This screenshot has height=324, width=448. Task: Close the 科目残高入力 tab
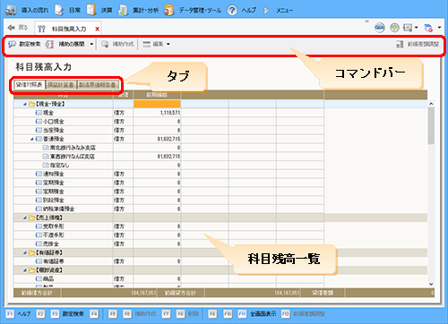(x=97, y=29)
